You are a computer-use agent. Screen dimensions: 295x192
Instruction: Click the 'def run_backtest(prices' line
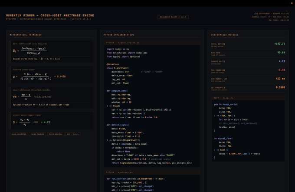click(135, 179)
